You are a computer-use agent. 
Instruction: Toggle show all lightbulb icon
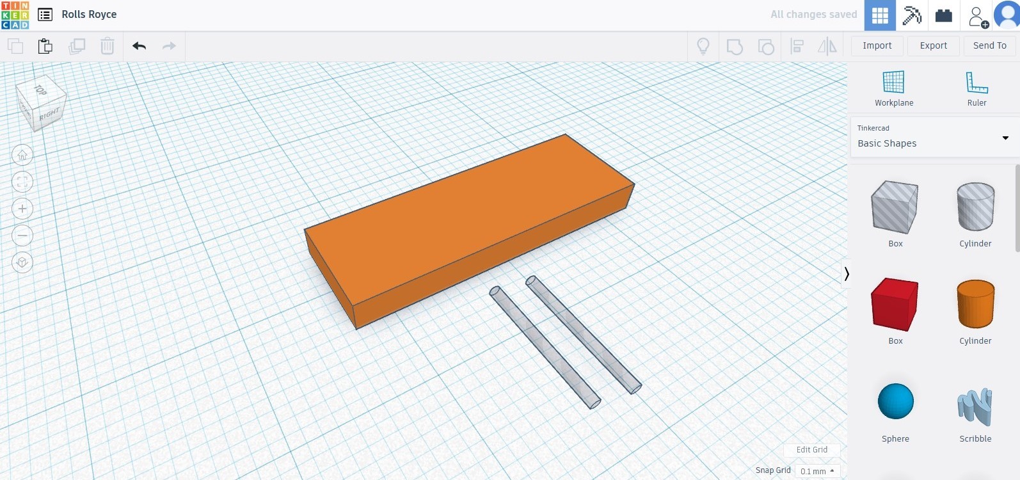(x=703, y=46)
